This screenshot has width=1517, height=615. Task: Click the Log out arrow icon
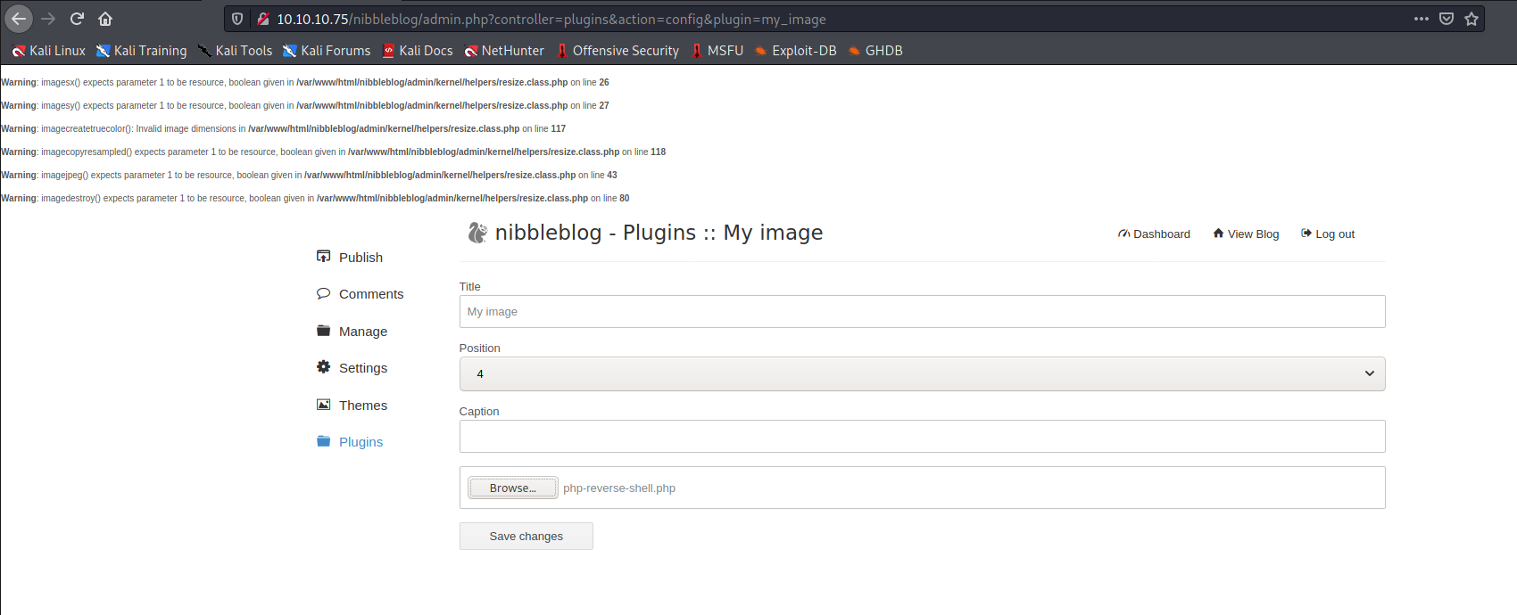1306,234
